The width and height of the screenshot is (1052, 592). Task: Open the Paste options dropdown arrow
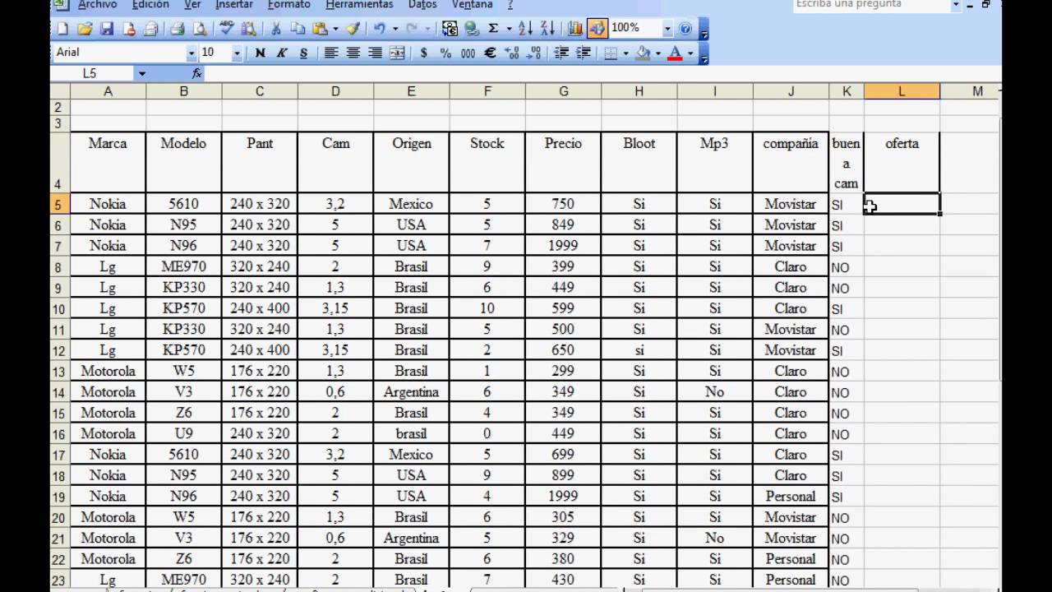point(335,29)
